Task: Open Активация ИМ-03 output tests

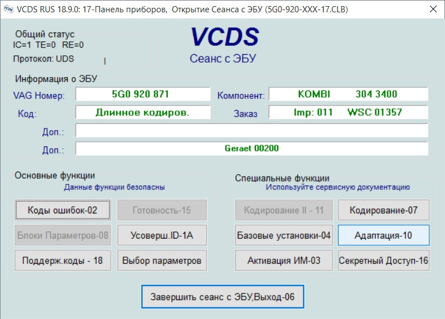Action: (284, 260)
